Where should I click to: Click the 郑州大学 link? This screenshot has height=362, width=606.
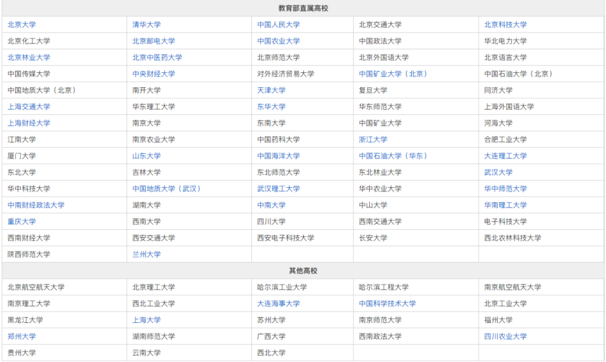coord(22,336)
